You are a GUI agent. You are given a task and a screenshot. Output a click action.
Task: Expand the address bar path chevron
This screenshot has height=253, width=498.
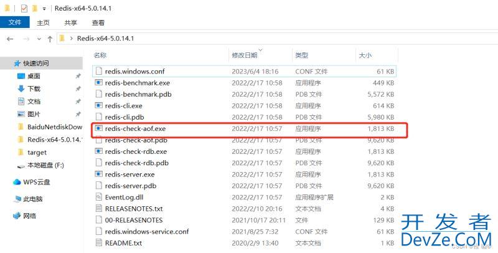click(x=71, y=39)
